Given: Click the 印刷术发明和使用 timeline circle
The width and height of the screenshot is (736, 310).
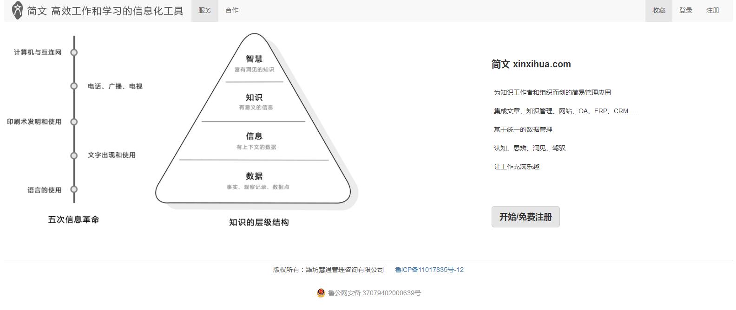Looking at the screenshot, I should 74,122.
